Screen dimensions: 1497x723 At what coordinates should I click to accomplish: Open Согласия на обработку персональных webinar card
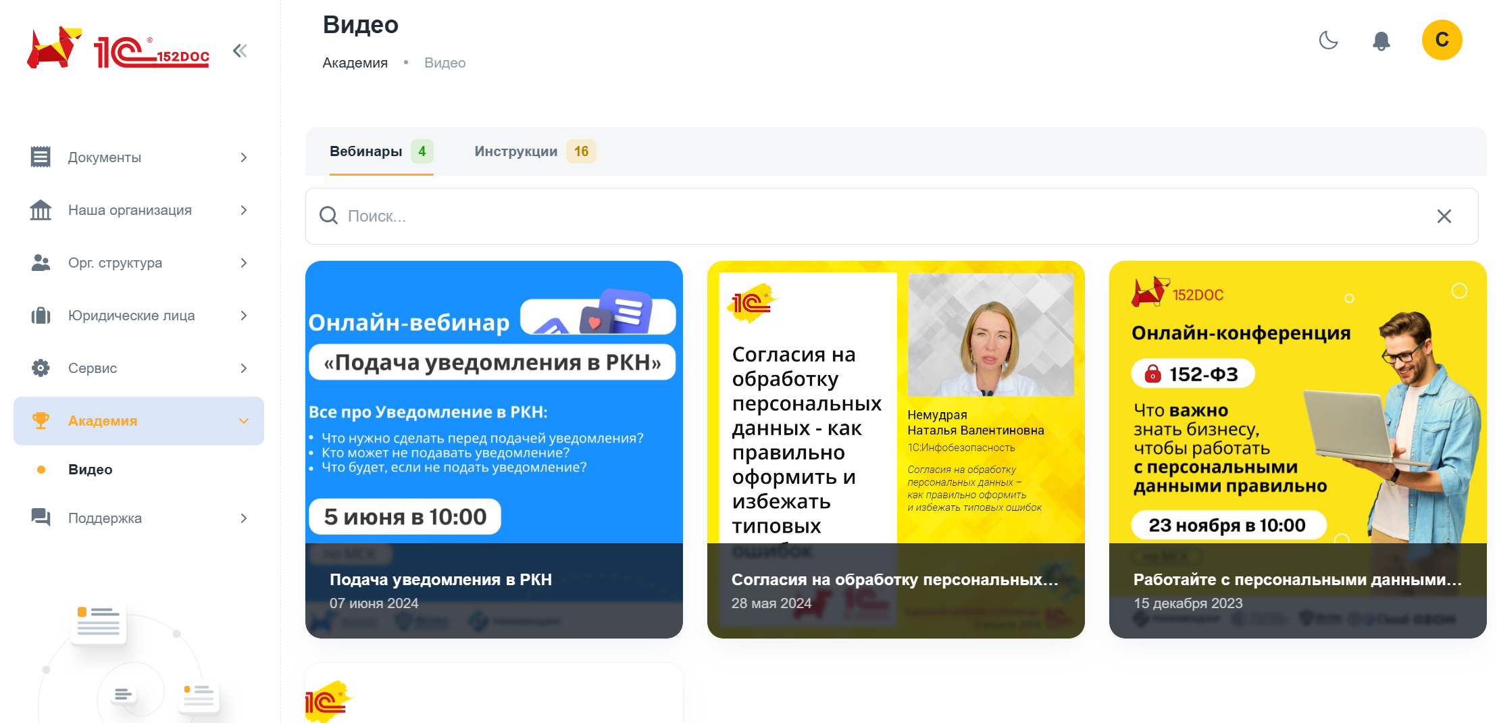click(x=896, y=449)
